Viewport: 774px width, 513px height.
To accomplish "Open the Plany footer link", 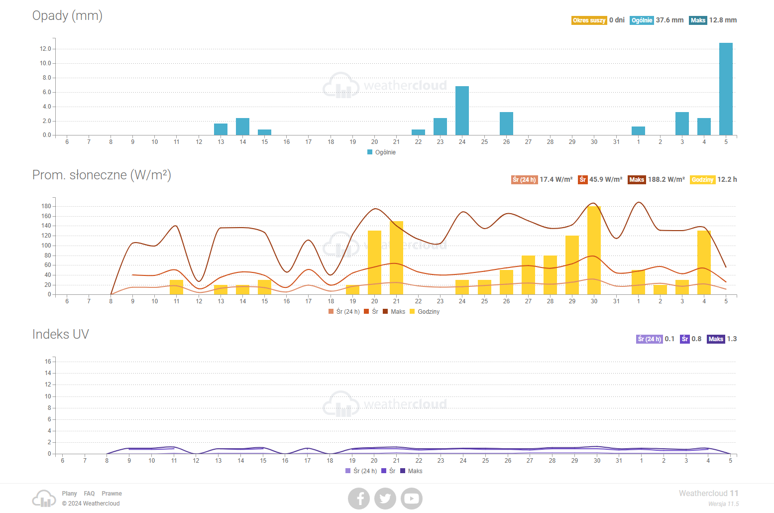I will pos(69,494).
